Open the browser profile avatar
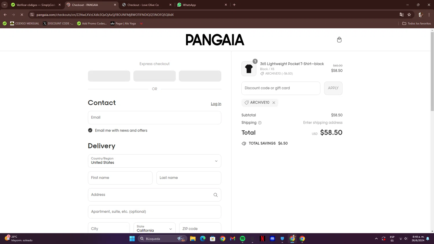 (421, 15)
